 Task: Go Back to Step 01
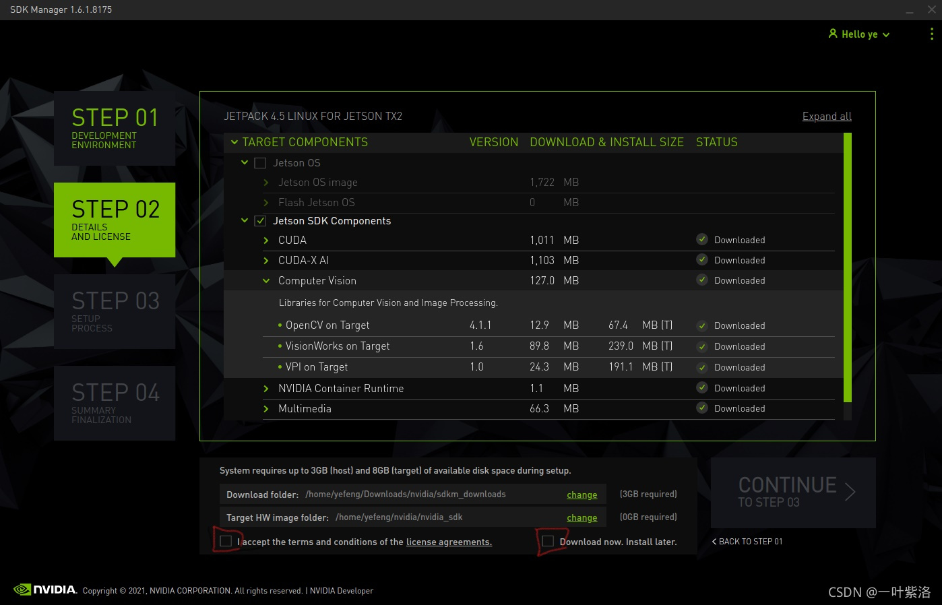point(747,542)
